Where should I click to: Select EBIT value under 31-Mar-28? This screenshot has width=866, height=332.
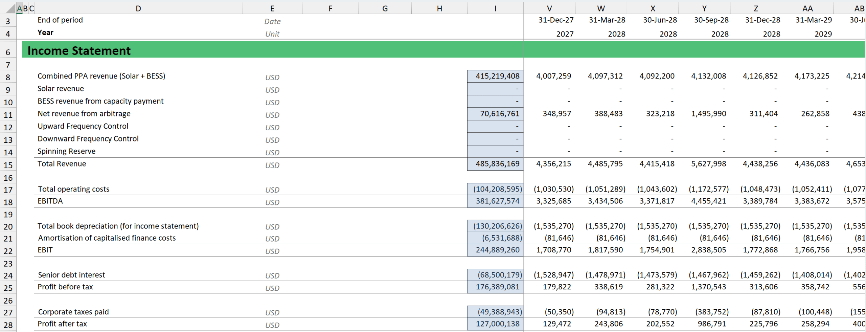click(x=605, y=250)
